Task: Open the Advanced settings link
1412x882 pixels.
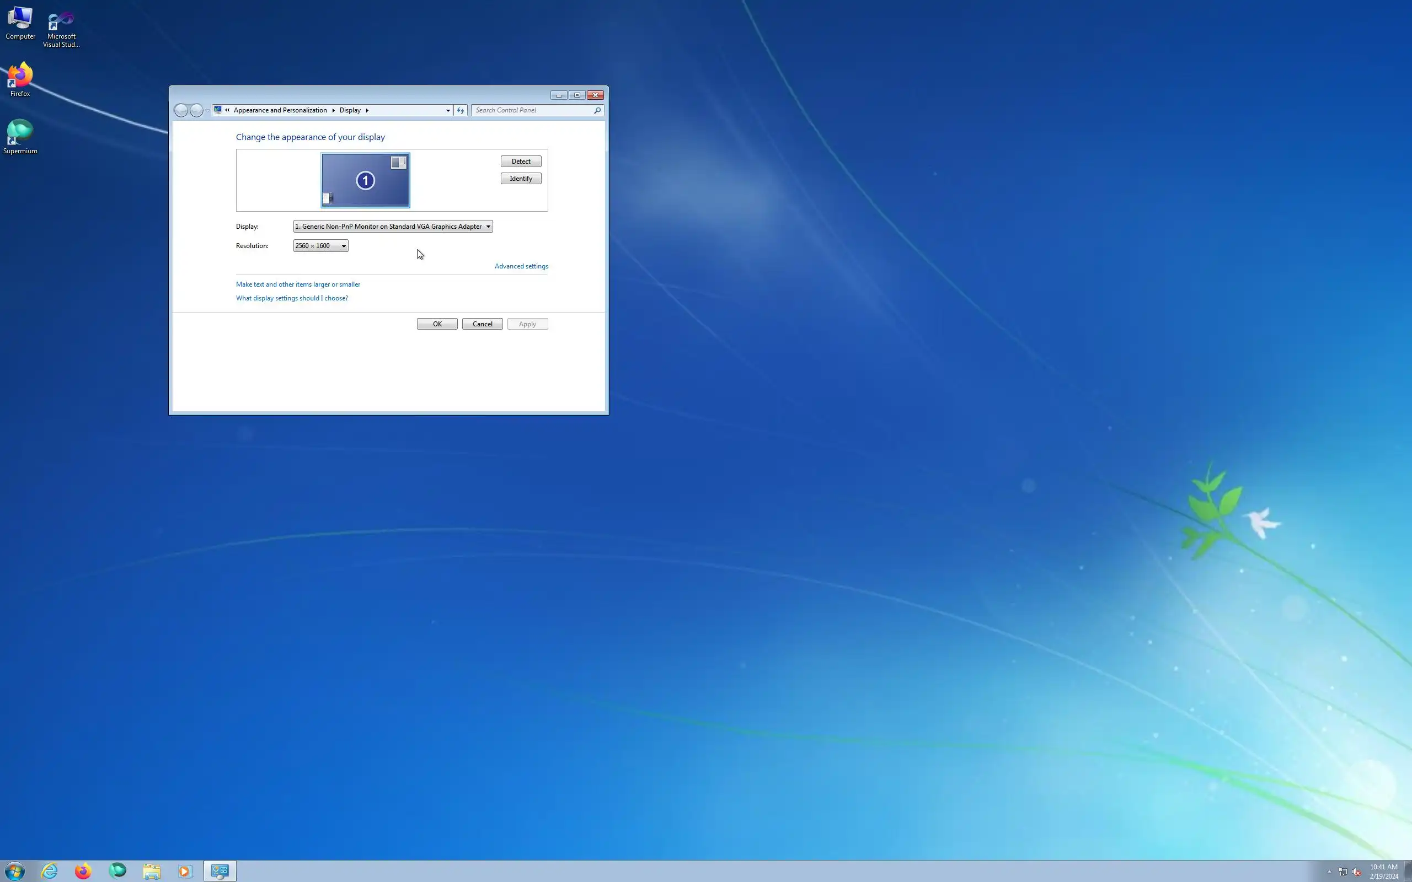Action: [x=521, y=266]
